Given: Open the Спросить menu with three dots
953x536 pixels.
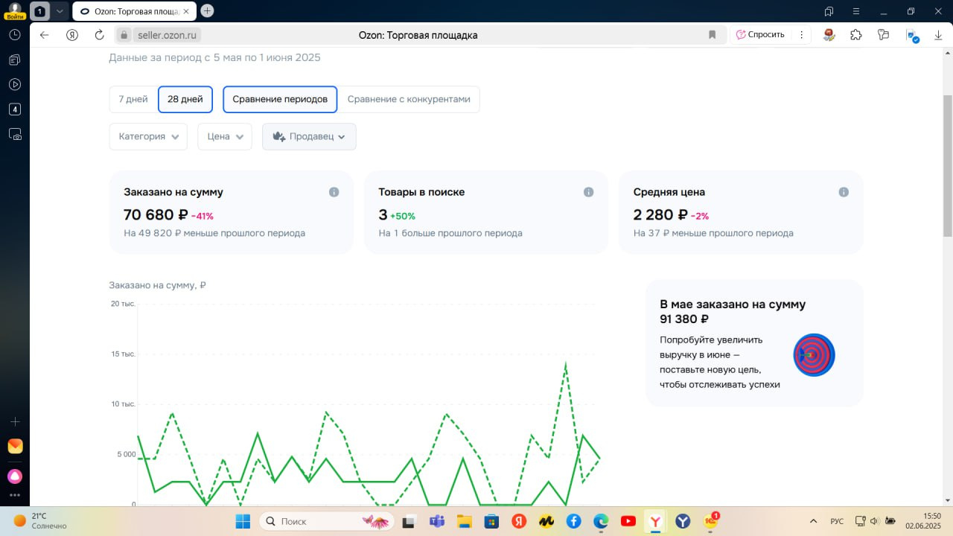Looking at the screenshot, I should click(801, 35).
